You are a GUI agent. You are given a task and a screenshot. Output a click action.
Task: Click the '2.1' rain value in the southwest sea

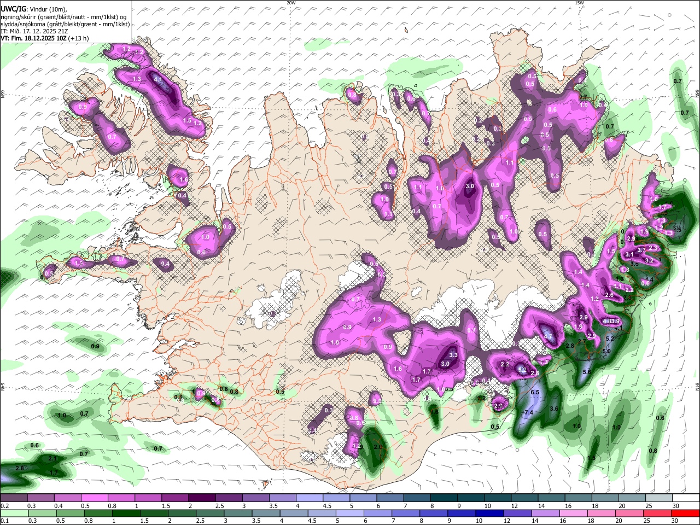pos(52,458)
